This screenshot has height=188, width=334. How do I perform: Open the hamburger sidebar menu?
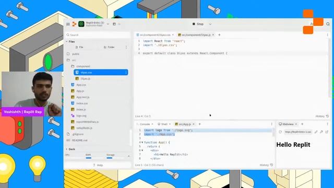tap(68, 24)
